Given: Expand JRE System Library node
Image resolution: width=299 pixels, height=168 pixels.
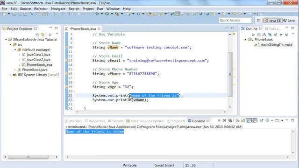Looking at the screenshot, I should click(x=10, y=75).
